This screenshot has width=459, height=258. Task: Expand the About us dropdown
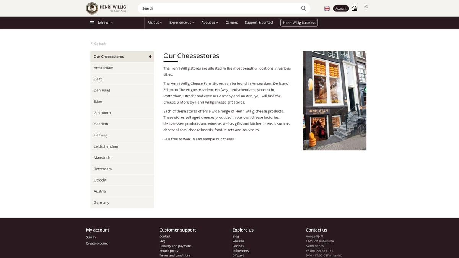pyautogui.click(x=210, y=23)
